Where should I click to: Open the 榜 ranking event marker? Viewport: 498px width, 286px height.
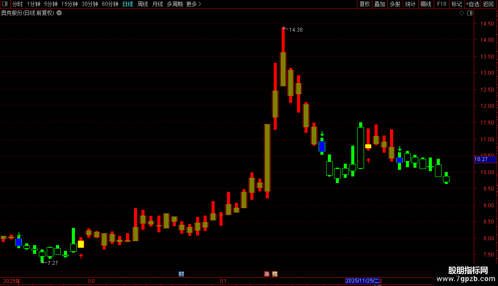(275, 274)
